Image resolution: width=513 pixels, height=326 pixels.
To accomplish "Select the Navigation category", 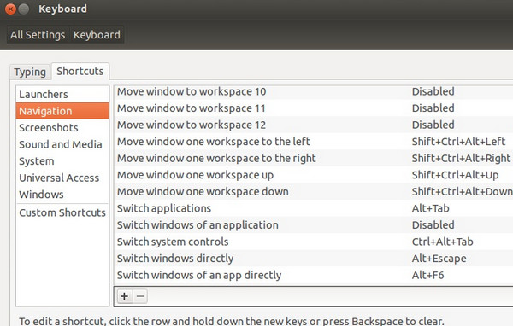I will 62,111.
